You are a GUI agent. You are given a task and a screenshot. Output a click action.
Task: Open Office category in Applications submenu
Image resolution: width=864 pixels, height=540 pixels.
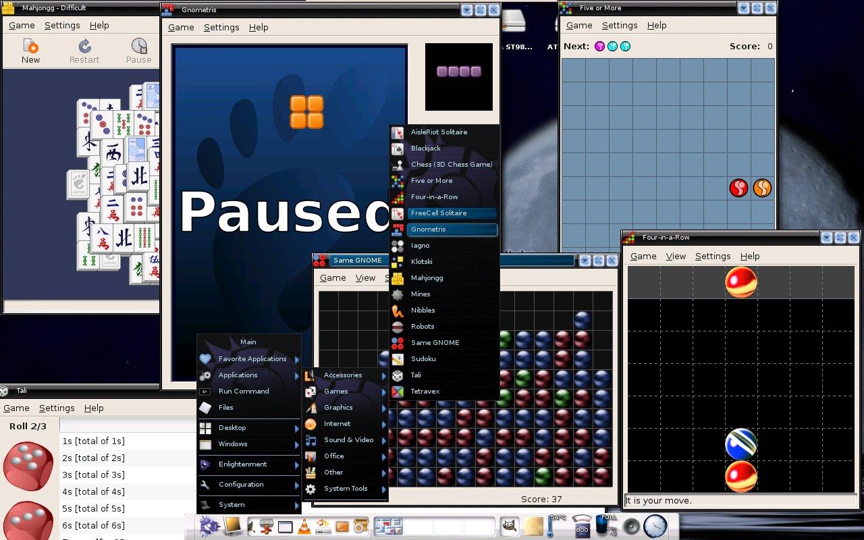click(345, 456)
